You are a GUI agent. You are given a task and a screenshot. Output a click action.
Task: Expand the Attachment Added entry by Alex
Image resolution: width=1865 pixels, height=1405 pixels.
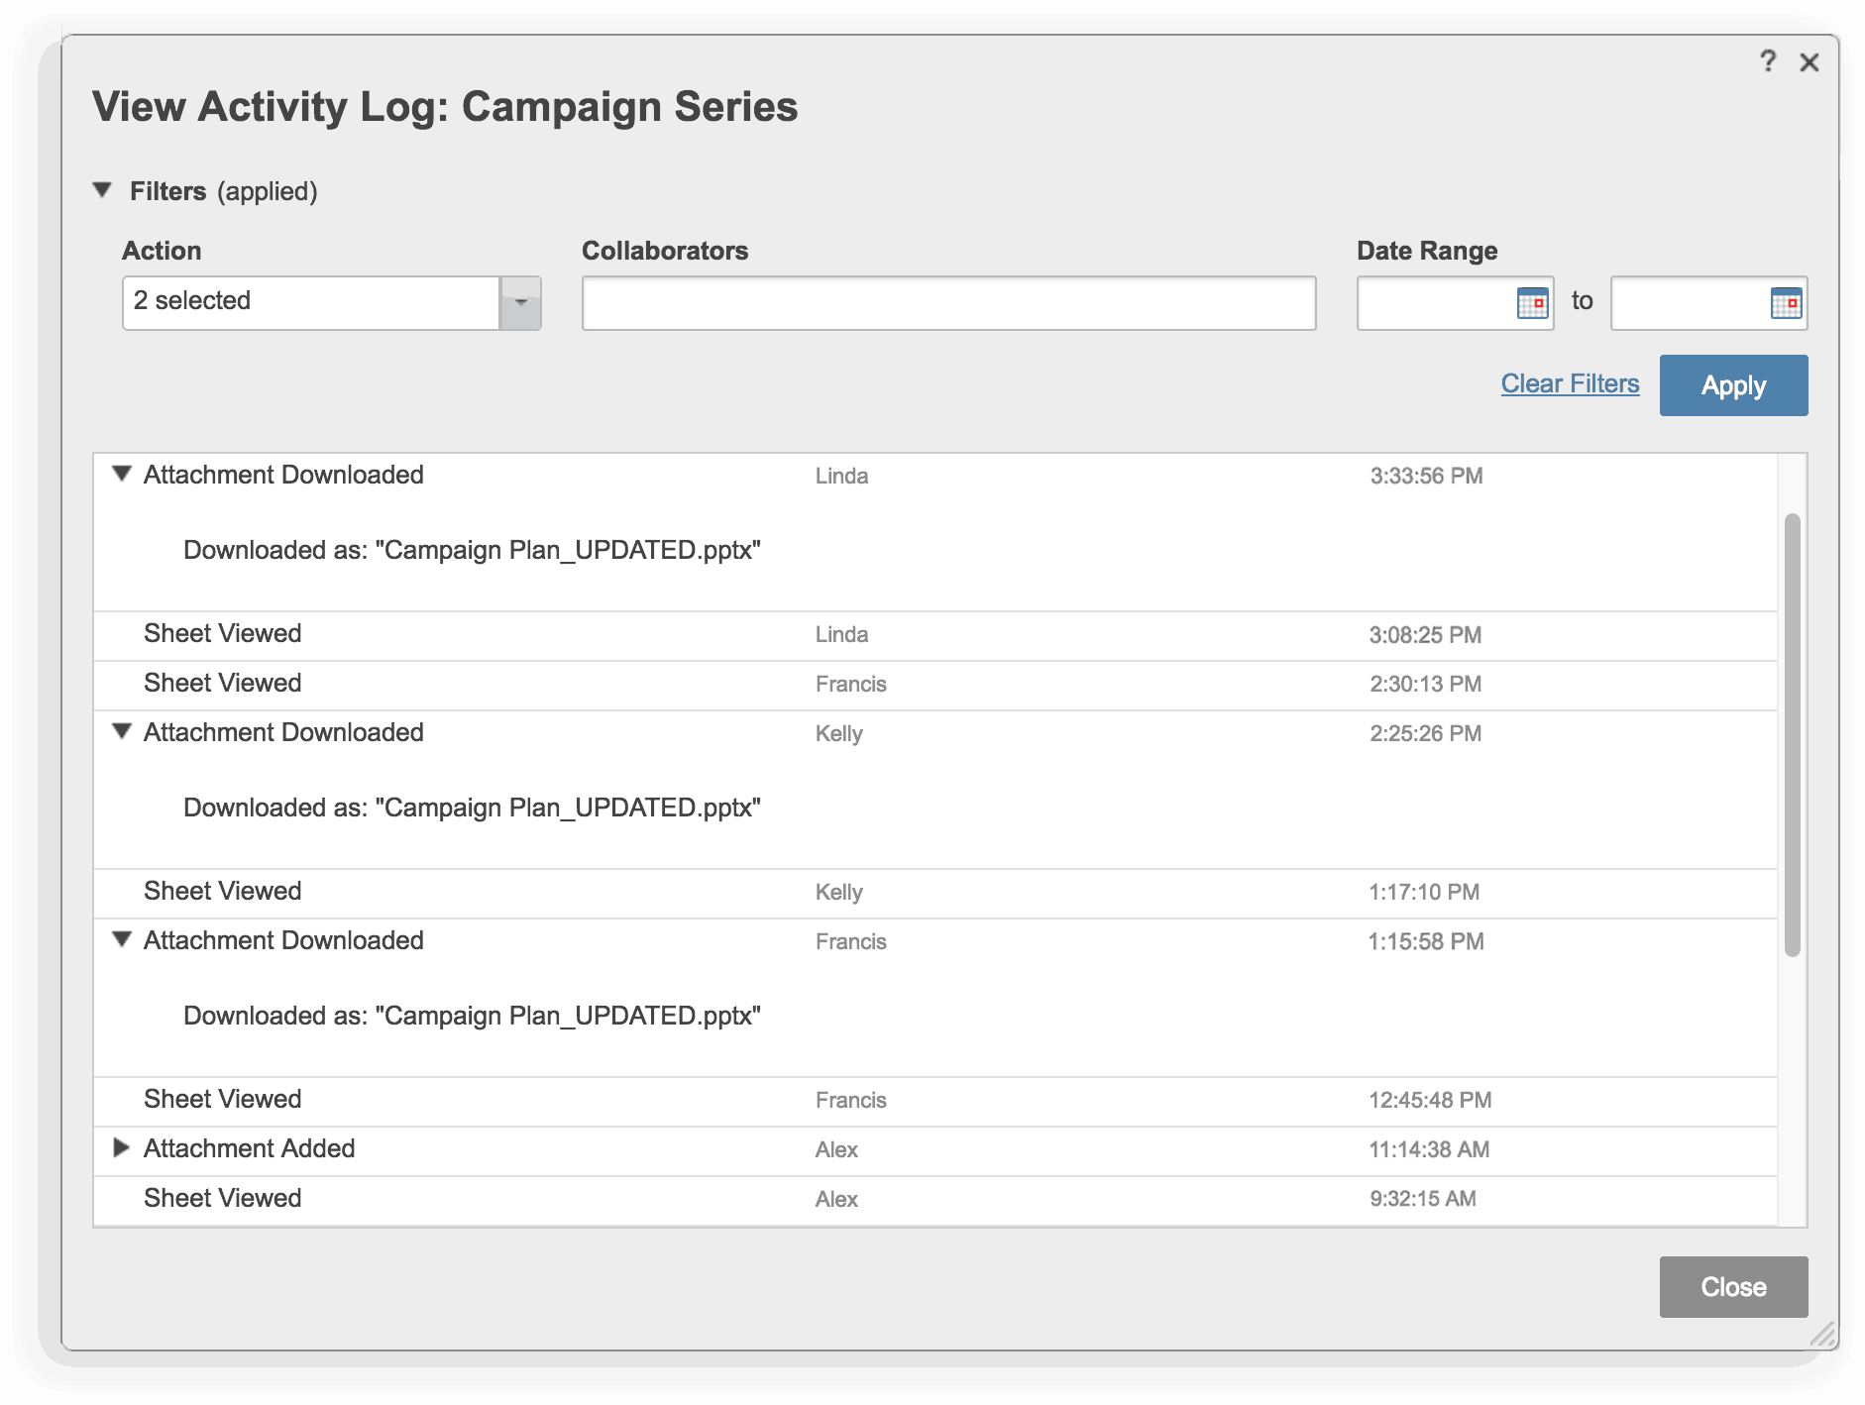click(x=122, y=1148)
